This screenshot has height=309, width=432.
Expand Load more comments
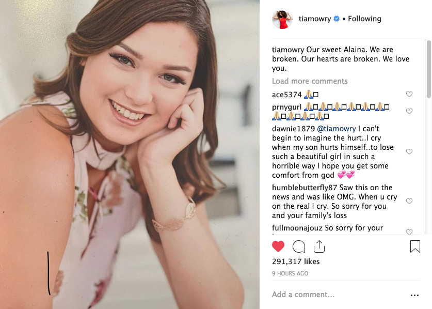tap(310, 81)
